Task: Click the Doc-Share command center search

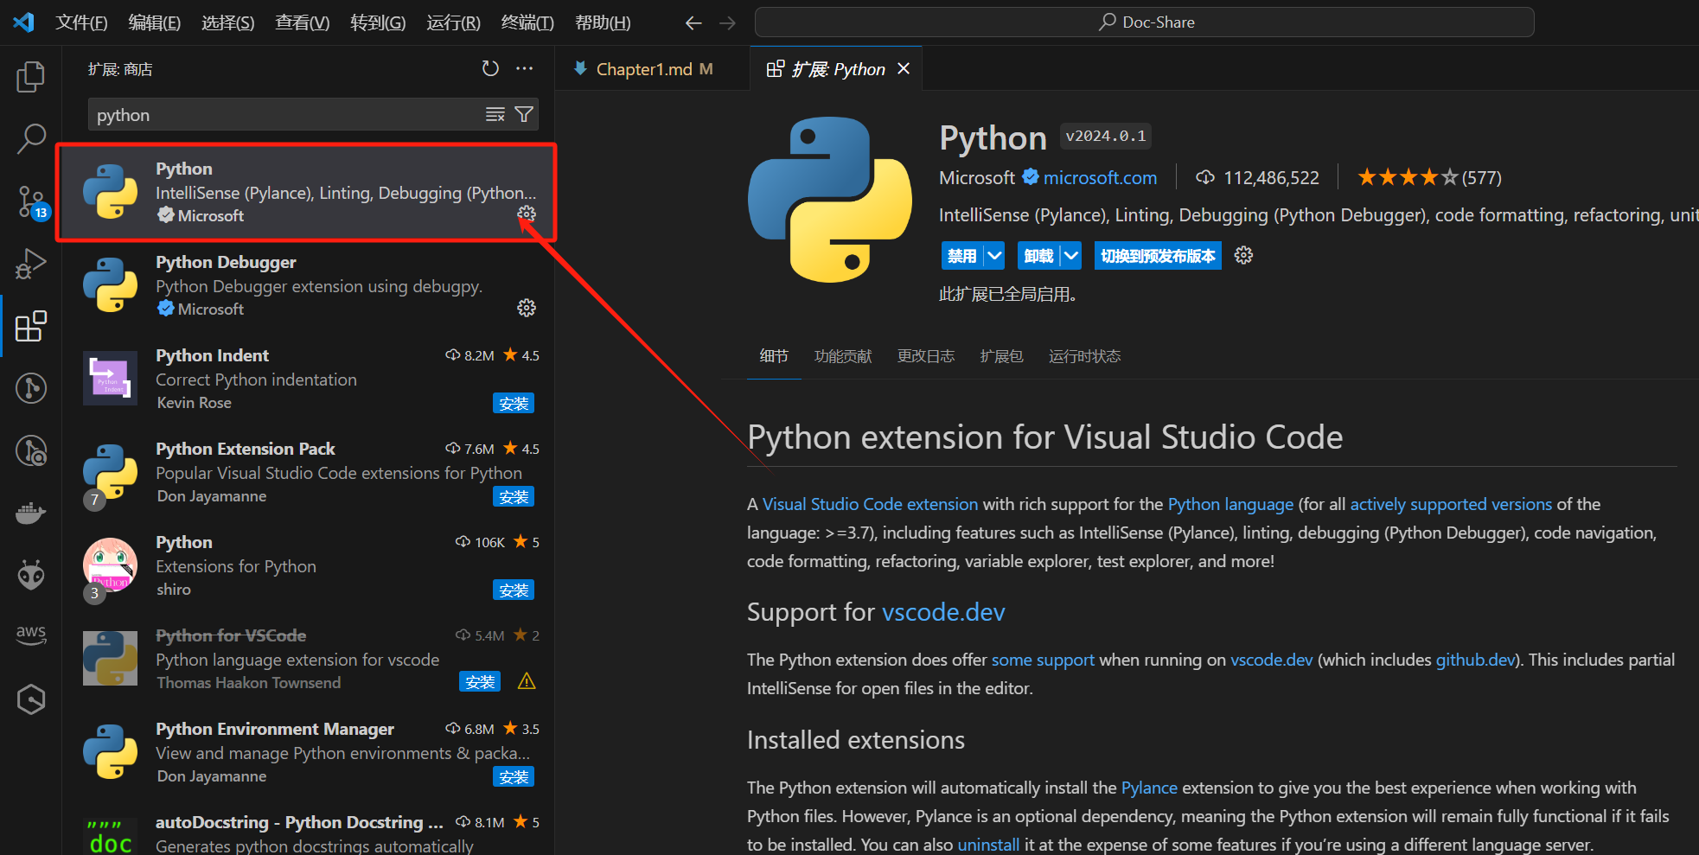Action: tap(1145, 22)
